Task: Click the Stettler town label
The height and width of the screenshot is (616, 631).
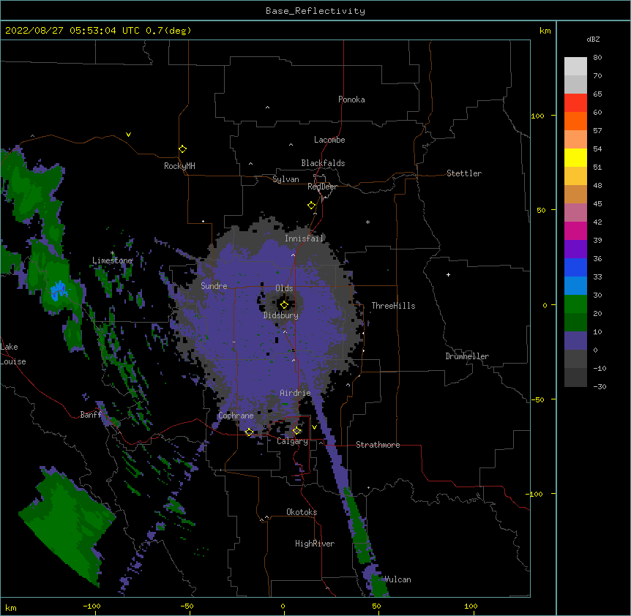Action: pyautogui.click(x=463, y=173)
